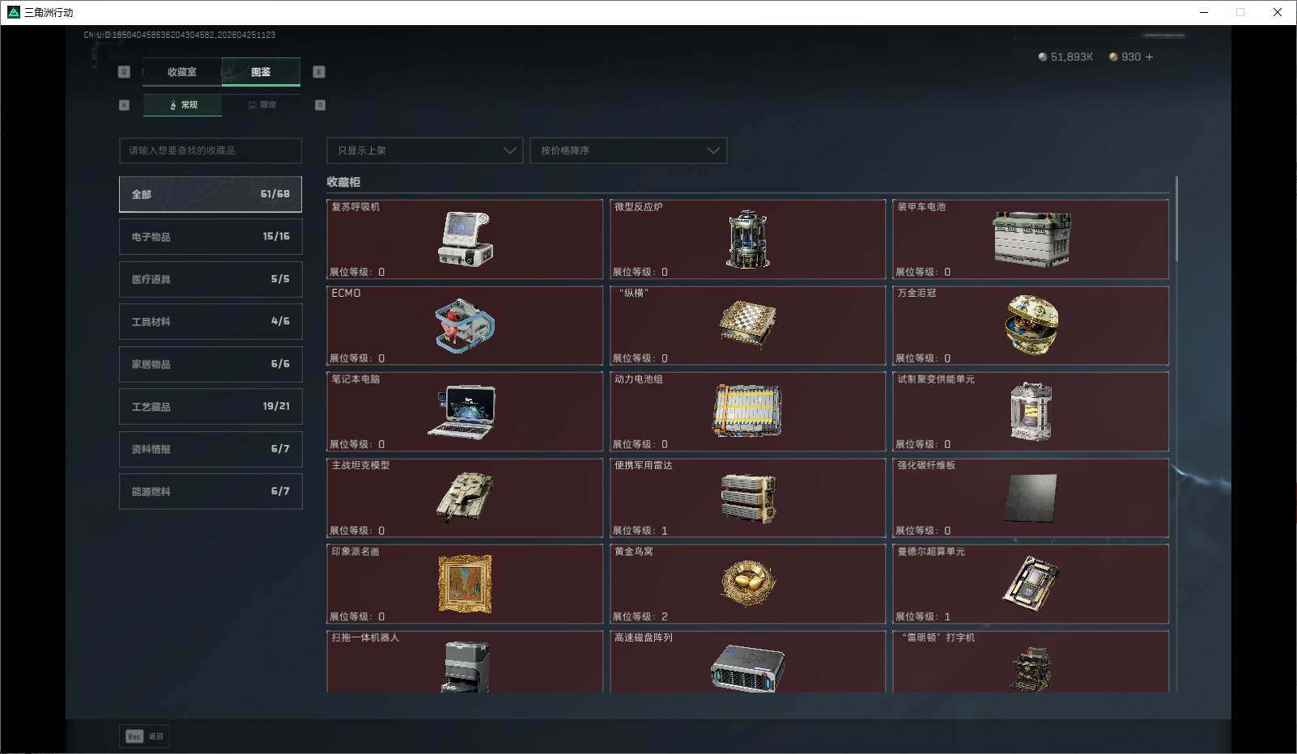Click the plus icon beside 930 currency
The image size is (1297, 754).
coord(1150,57)
